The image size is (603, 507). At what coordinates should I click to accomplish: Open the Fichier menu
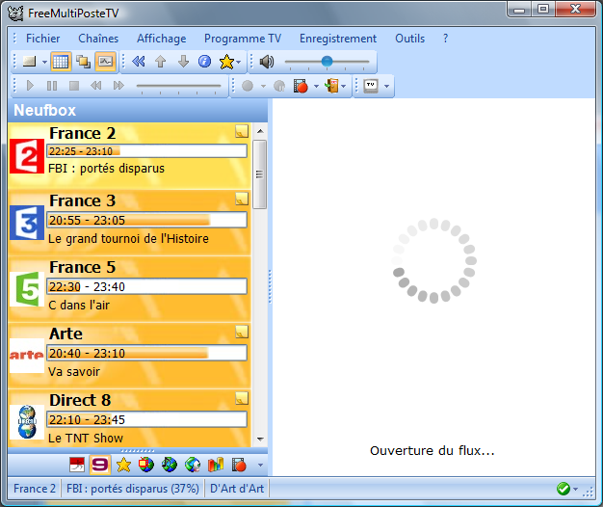(x=42, y=39)
